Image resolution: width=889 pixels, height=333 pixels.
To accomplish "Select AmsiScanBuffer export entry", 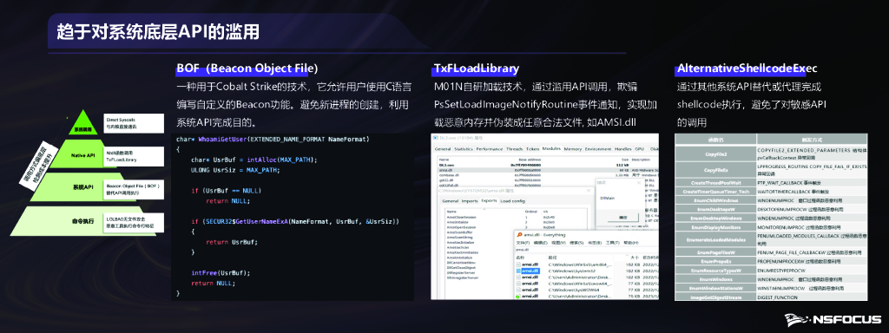I will pyautogui.click(x=459, y=232).
